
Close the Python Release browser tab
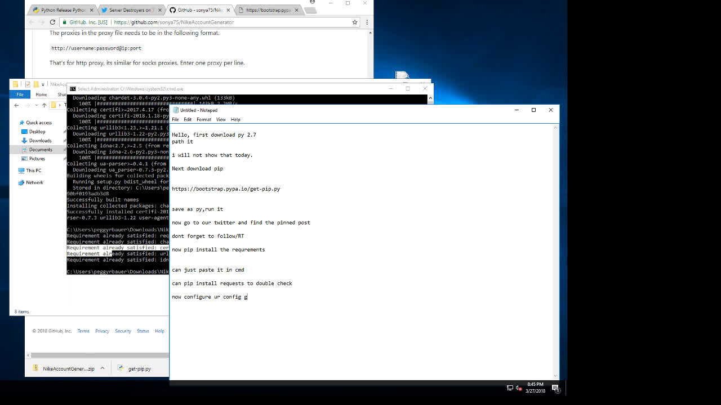click(91, 10)
